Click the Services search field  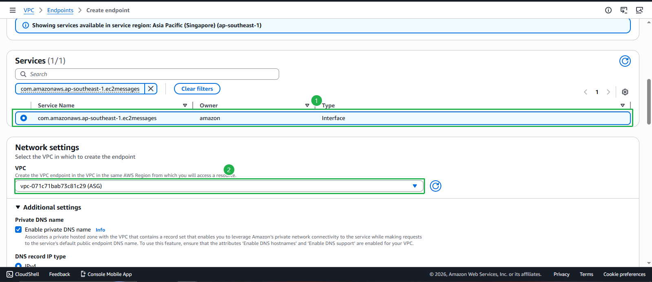pyautogui.click(x=147, y=74)
